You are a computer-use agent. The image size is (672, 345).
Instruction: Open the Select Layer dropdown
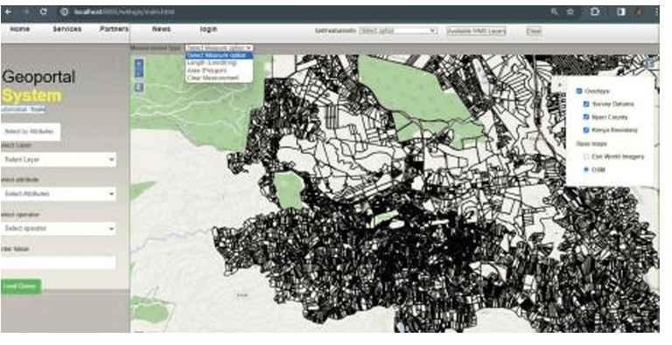59,160
